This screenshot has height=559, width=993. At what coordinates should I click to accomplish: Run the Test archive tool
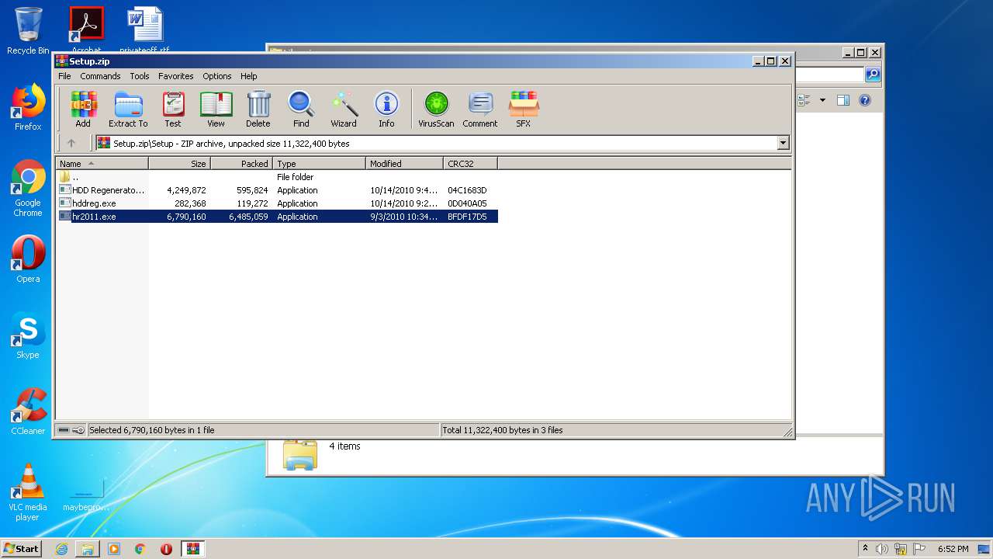pyautogui.click(x=173, y=109)
